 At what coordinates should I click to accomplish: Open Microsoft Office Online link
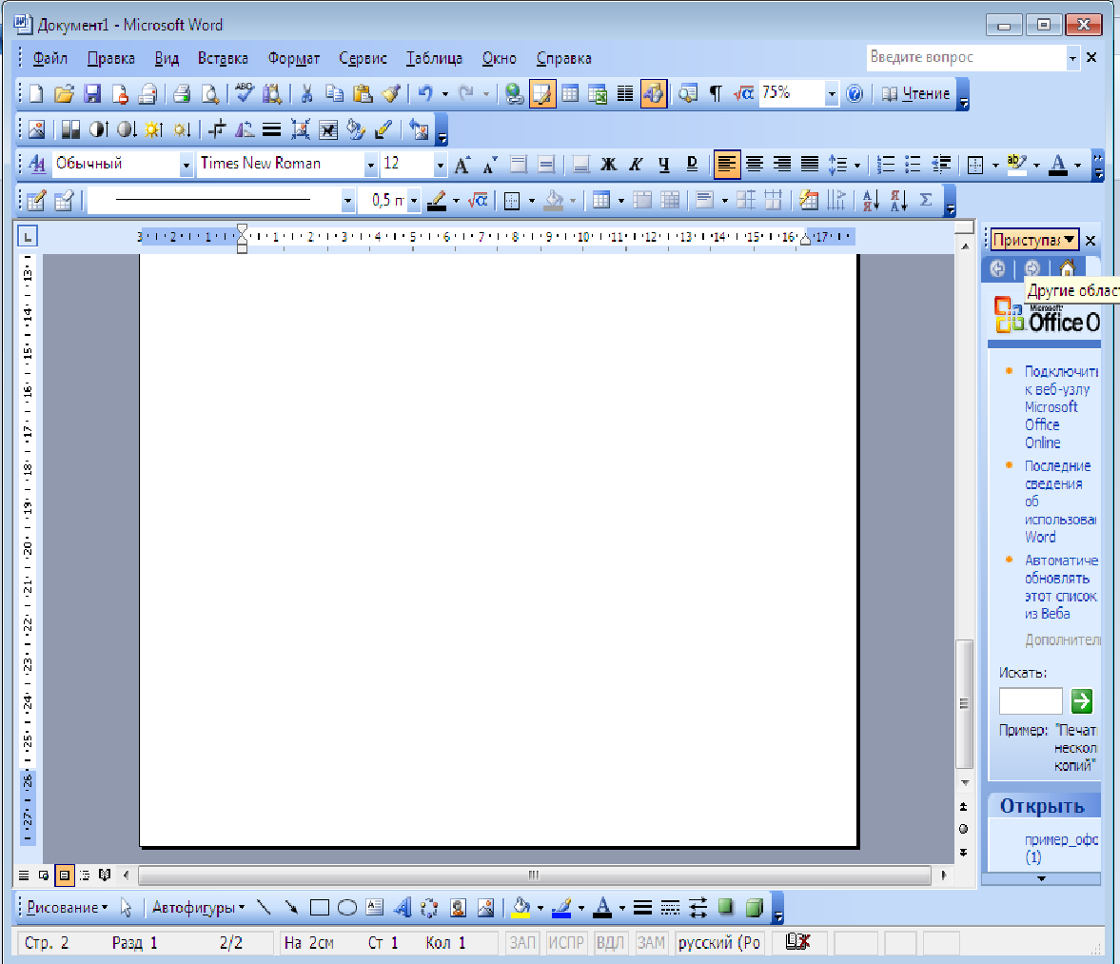pos(1061,407)
